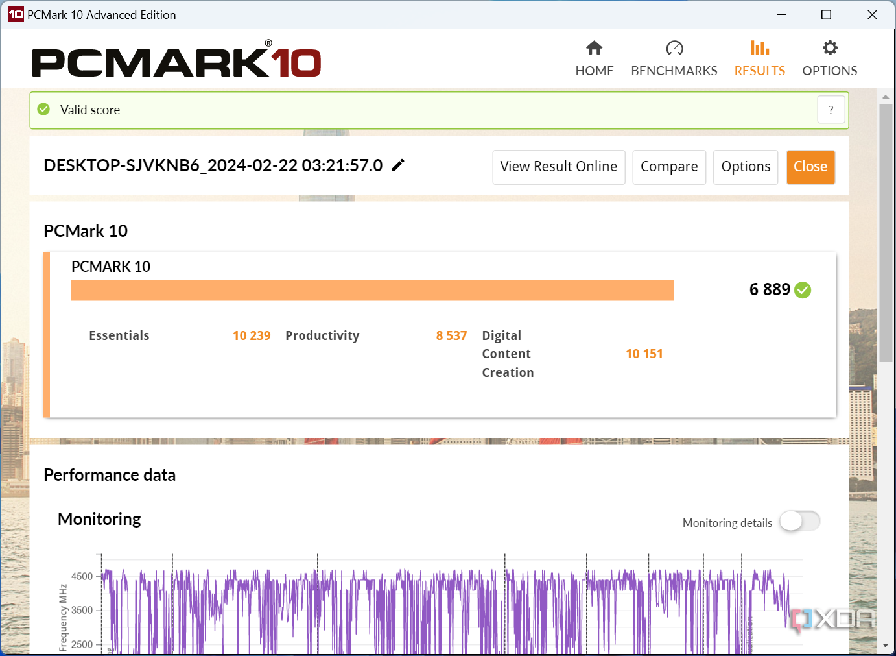Viewport: 896px width, 656px height.
Task: Click the Performance data heading
Action: (110, 475)
